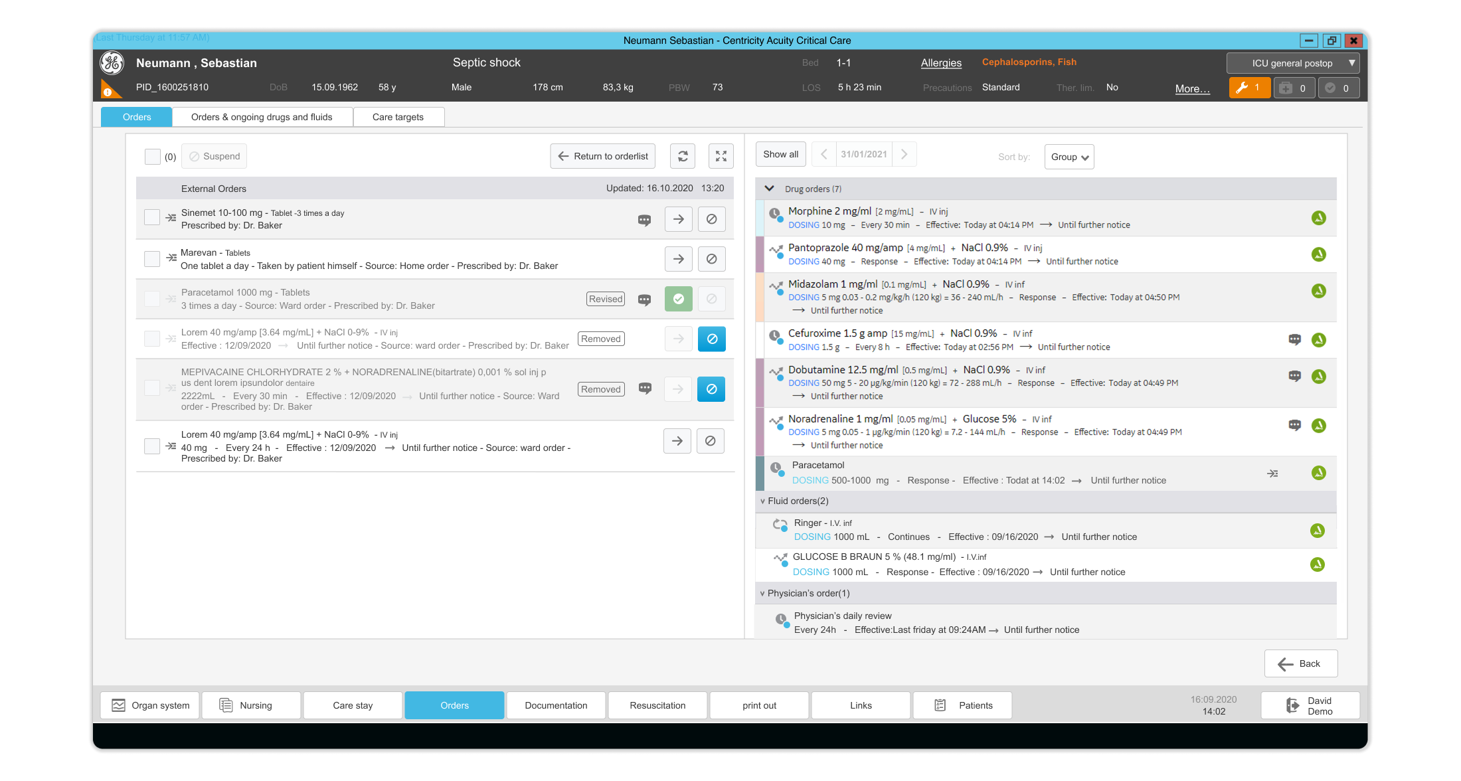The image size is (1461, 781).
Task: Toggle select-all external orders checkbox
Action: (x=153, y=157)
